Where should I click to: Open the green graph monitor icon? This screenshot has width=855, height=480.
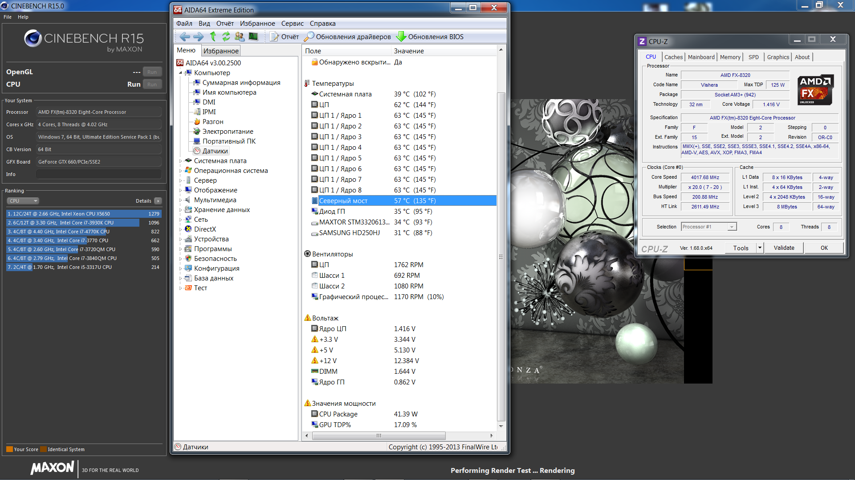point(253,37)
